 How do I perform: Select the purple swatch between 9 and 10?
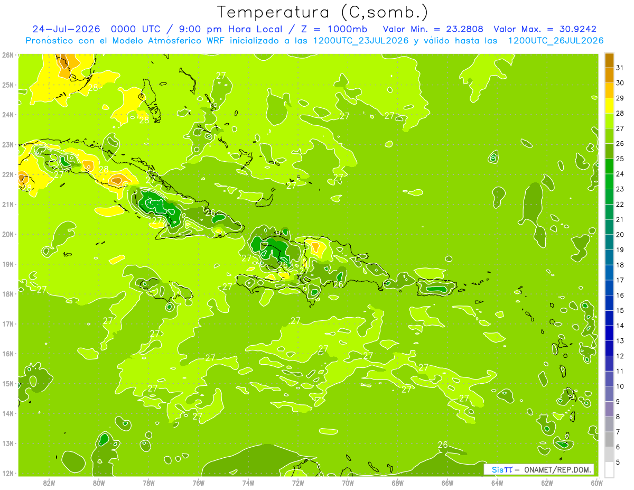coord(609,394)
